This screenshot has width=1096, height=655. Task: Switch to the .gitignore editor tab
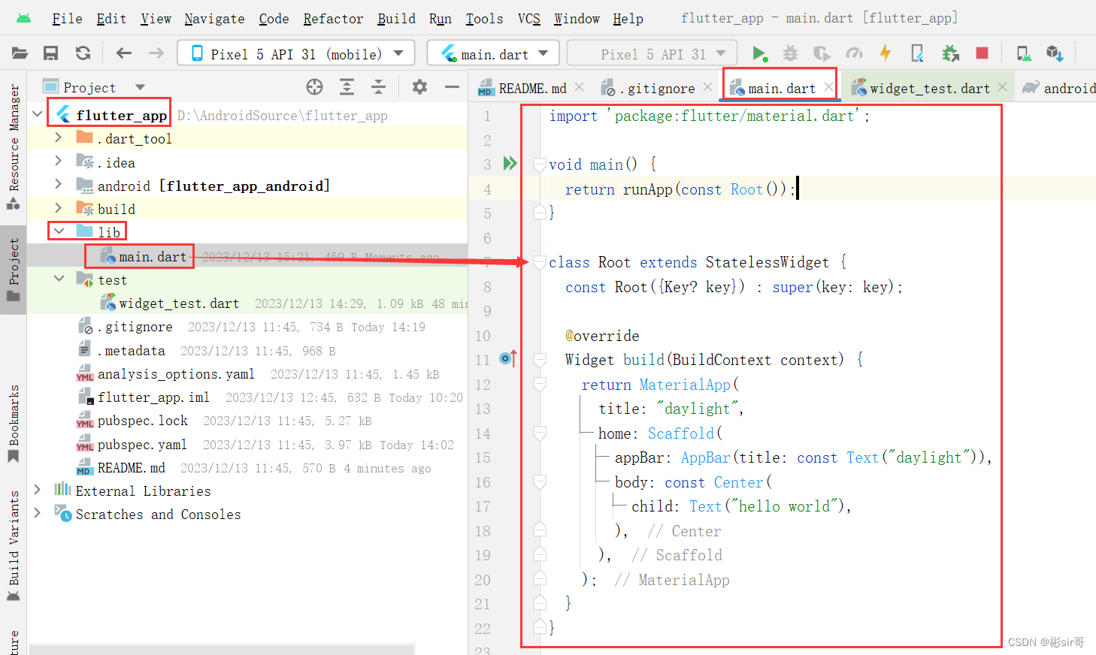coord(655,88)
